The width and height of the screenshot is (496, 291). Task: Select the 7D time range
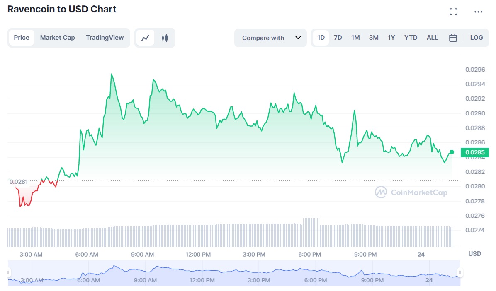[338, 38]
